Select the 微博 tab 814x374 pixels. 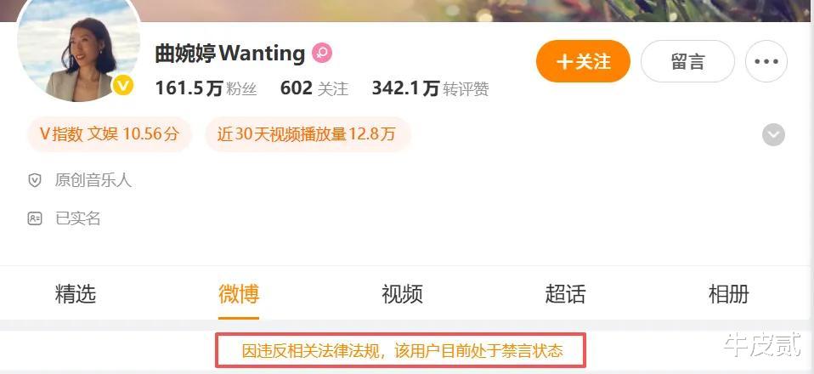click(239, 294)
